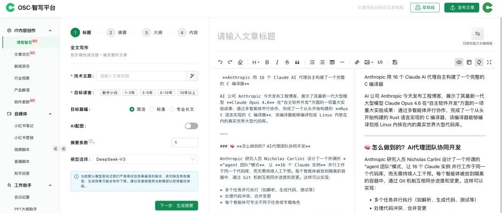Click the magic wand beside the tech topic field
This screenshot has height=213, width=502.
coord(192,76)
